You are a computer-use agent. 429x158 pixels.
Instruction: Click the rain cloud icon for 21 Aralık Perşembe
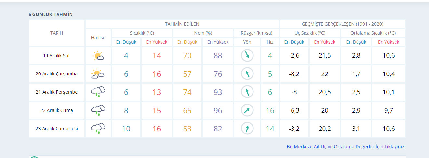(98, 92)
